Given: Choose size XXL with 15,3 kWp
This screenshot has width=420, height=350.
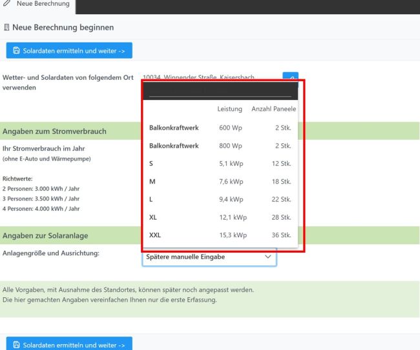Looking at the screenshot, I should tap(220, 235).
